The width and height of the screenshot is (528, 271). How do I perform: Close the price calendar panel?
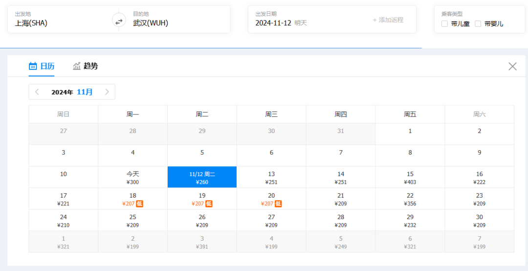click(x=512, y=67)
